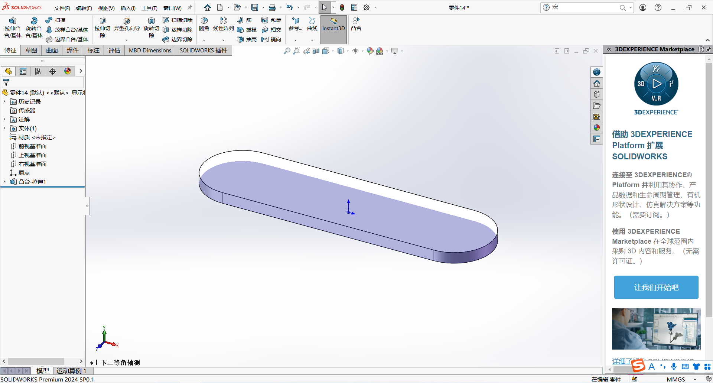
Task: Expand the 凸台-拉伸1 feature node
Action: (x=4, y=182)
